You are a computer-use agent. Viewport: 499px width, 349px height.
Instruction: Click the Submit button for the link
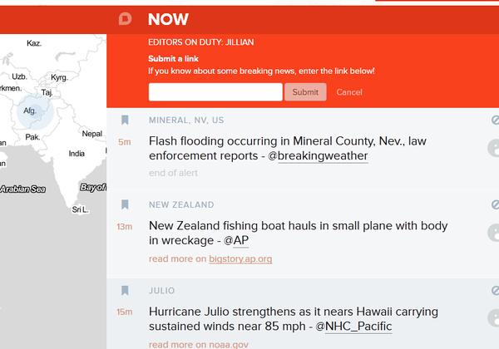click(x=305, y=92)
